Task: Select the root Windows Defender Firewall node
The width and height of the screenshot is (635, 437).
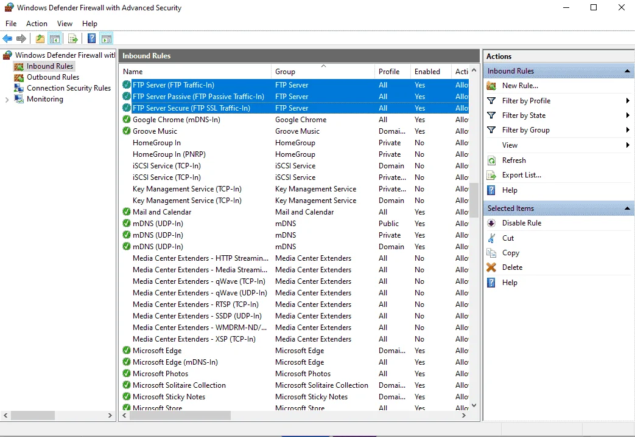Action: click(65, 55)
